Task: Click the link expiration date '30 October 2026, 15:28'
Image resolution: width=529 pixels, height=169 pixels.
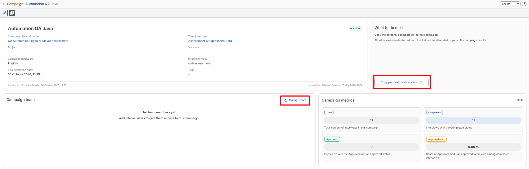Action: [24, 75]
